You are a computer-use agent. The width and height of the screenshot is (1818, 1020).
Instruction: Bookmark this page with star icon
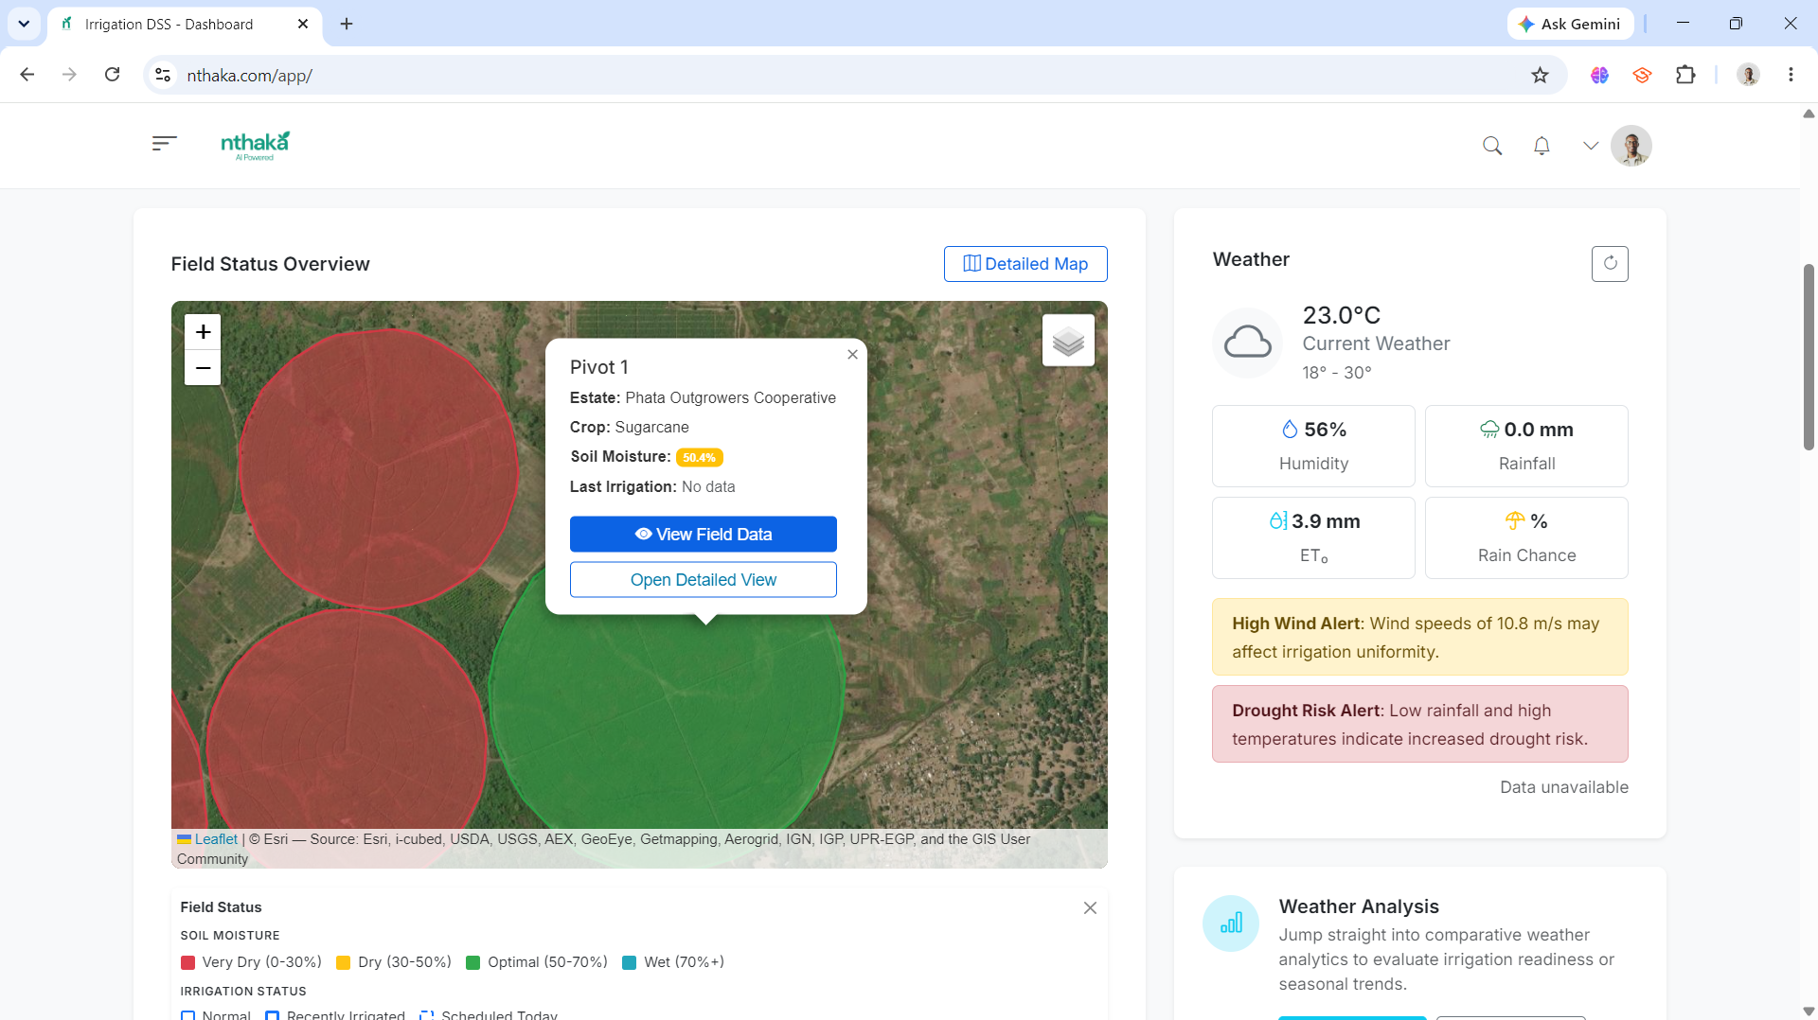(x=1540, y=75)
